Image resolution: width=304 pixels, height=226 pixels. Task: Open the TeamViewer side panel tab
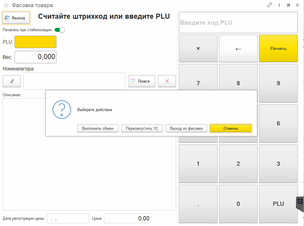[x=300, y=203]
